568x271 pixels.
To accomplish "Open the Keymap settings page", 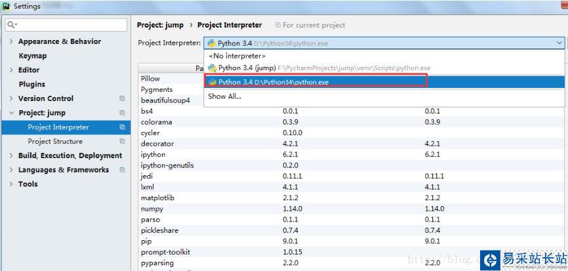I will point(33,56).
